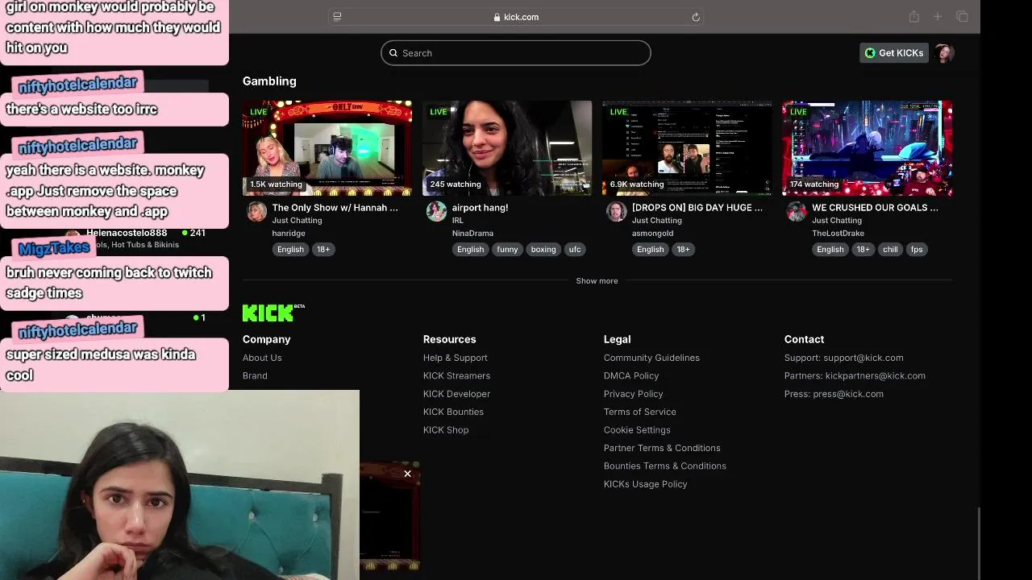The image size is (1032, 580).
Task: Click kickpartners@kick.com email link
Action: [x=876, y=376]
